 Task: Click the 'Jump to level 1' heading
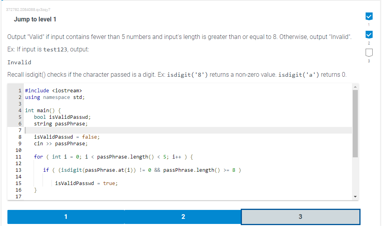pyautogui.click(x=35, y=19)
